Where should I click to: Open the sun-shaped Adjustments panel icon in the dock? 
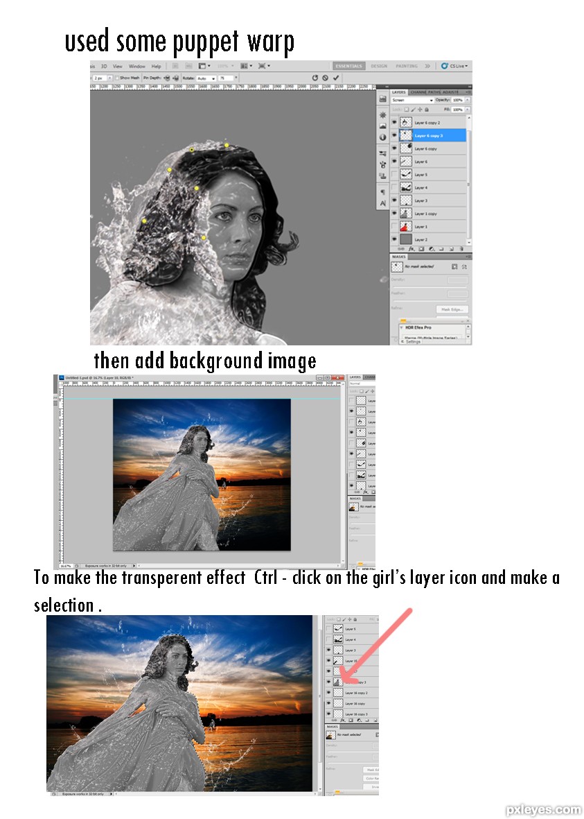(x=382, y=115)
